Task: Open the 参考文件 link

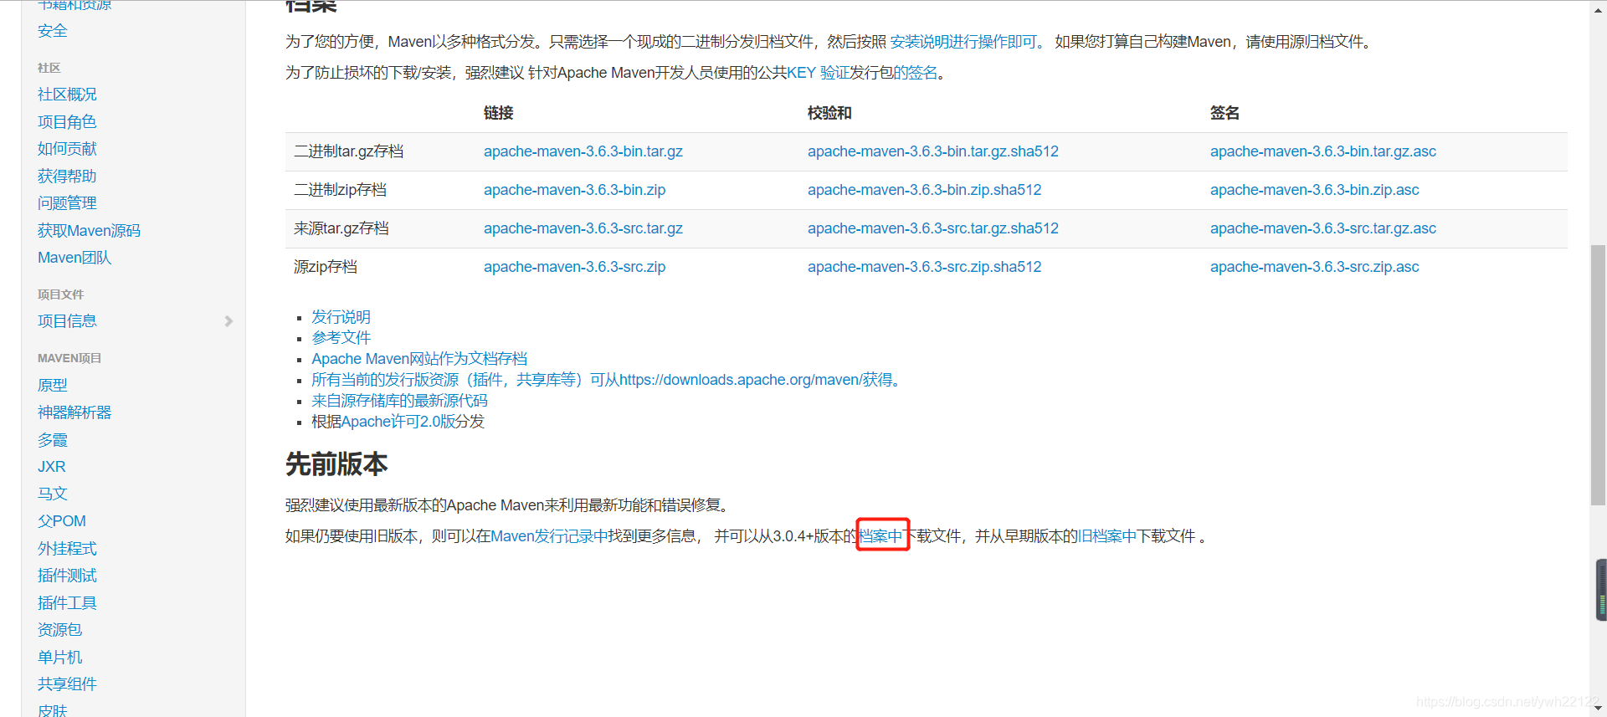Action: coord(341,338)
